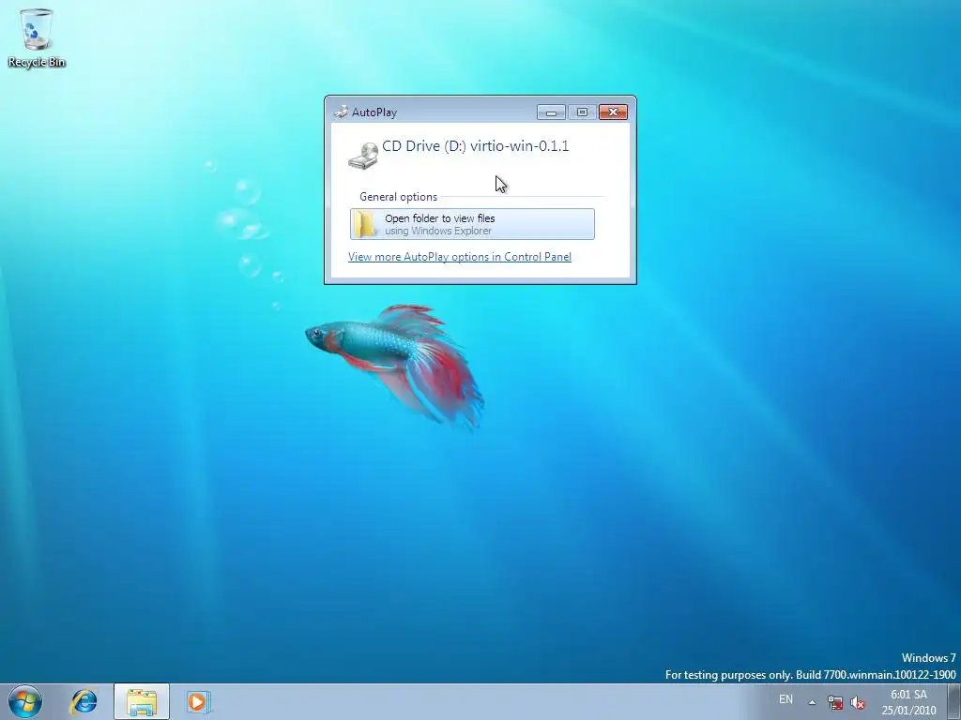Open the clock showing 6:01 SA
This screenshot has height=720, width=961.
click(908, 702)
